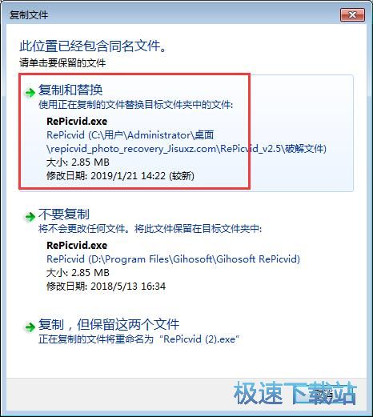Click the source path containing 破解文件
Image resolution: width=373 pixels, height=417 pixels.
pos(186,142)
